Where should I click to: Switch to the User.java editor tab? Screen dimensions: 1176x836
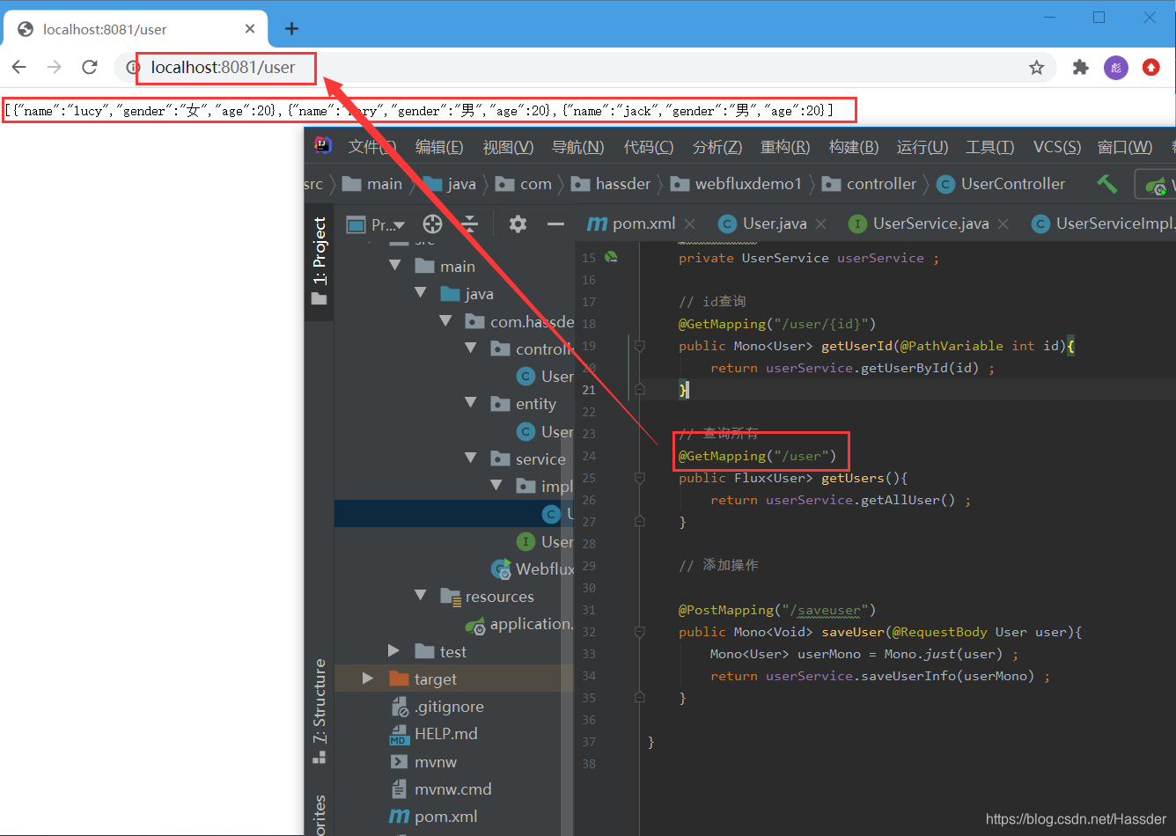(763, 224)
